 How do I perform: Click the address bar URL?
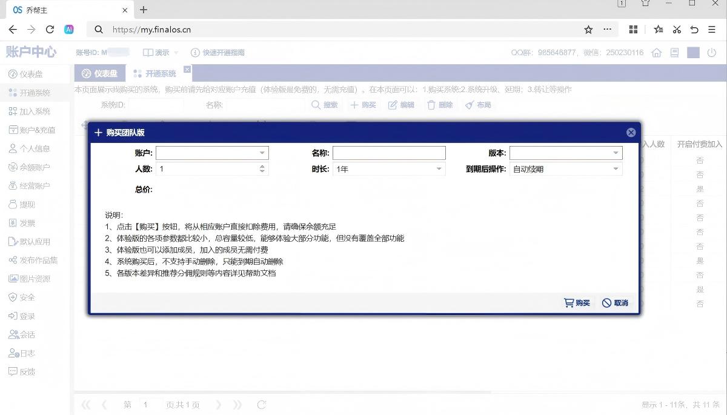(151, 29)
